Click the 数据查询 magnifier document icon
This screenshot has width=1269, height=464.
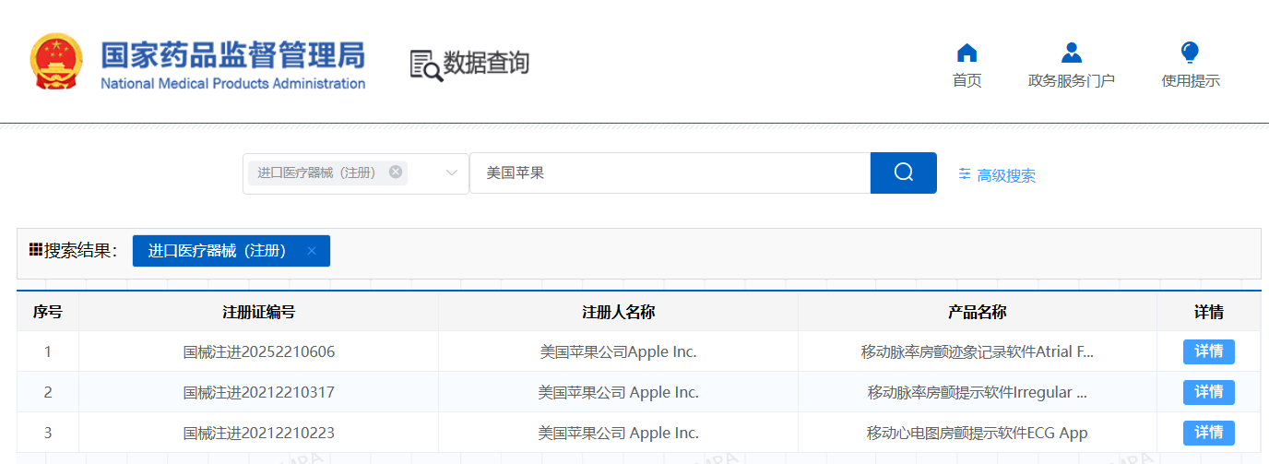click(425, 65)
